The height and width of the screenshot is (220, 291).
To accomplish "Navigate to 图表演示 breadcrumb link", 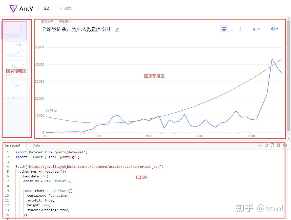I will pyautogui.click(x=47, y=22).
